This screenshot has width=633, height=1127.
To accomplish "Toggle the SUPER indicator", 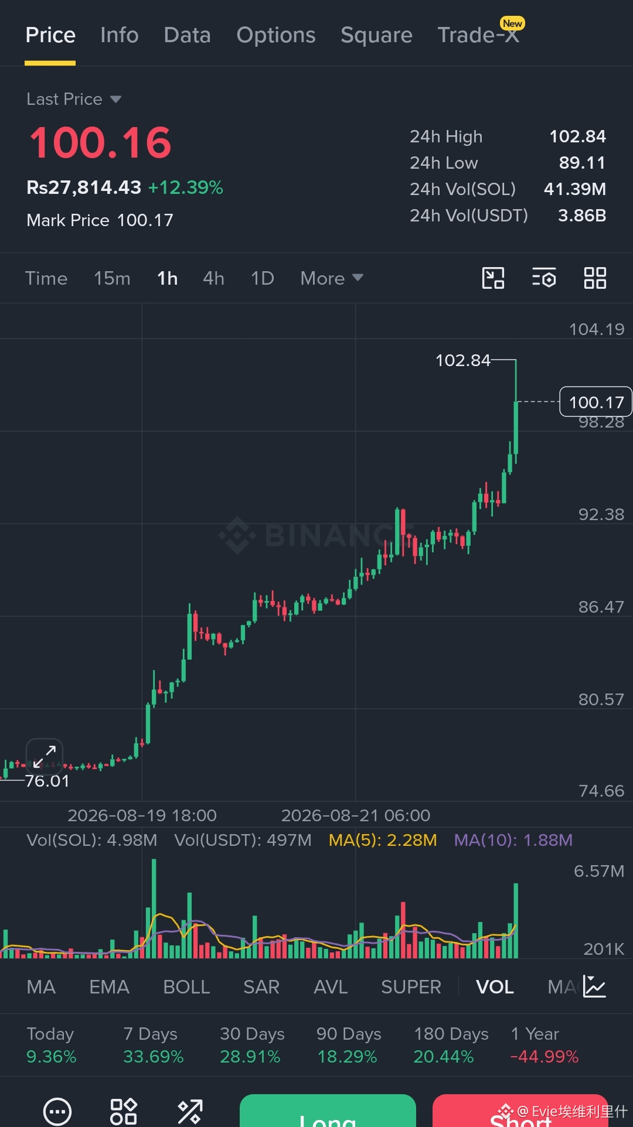I will [x=411, y=987].
